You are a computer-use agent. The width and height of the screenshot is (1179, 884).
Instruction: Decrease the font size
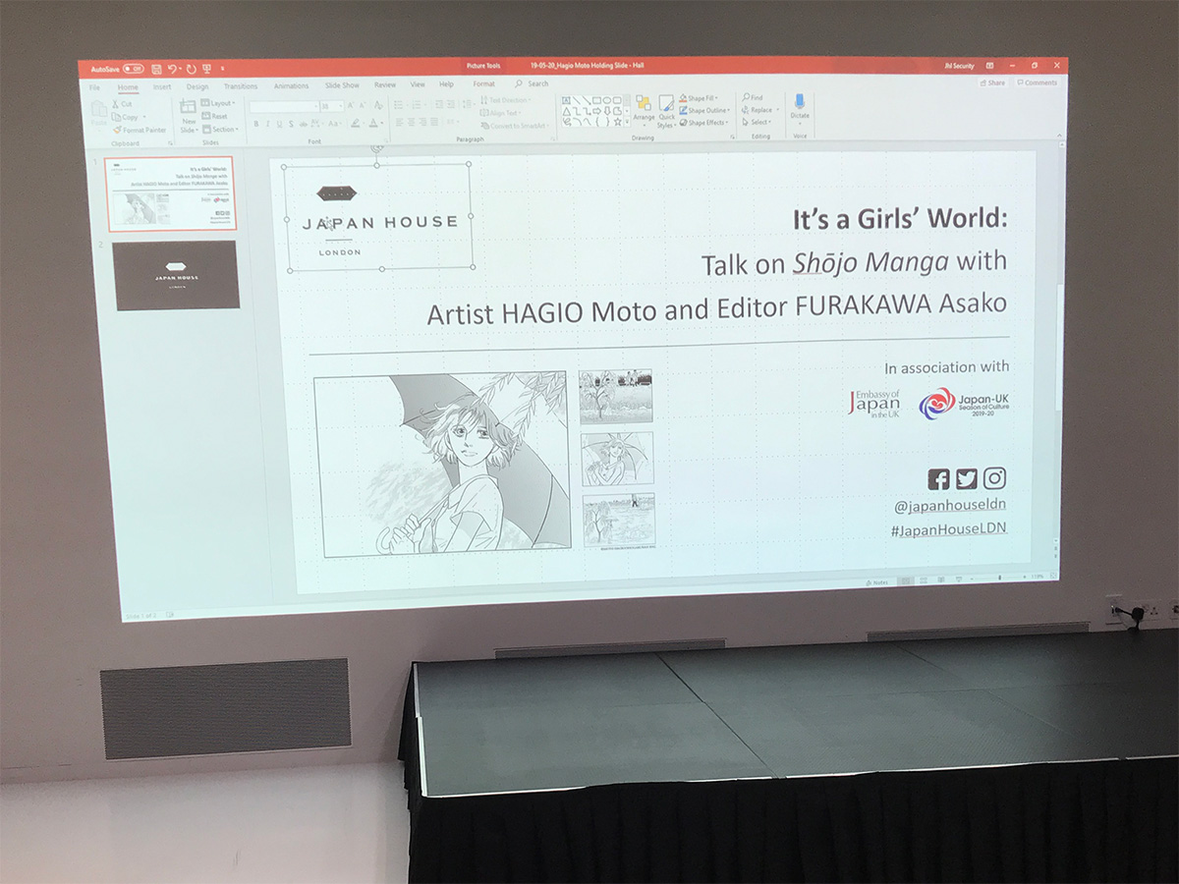click(x=363, y=106)
